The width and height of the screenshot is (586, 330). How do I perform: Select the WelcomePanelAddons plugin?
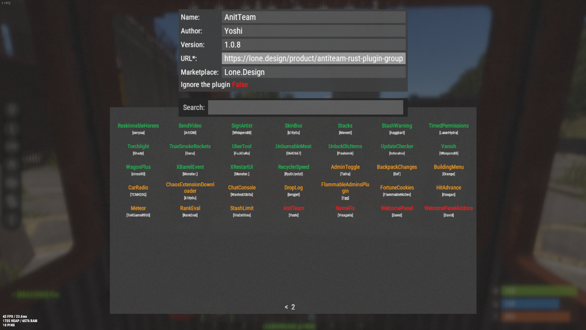pos(448,208)
